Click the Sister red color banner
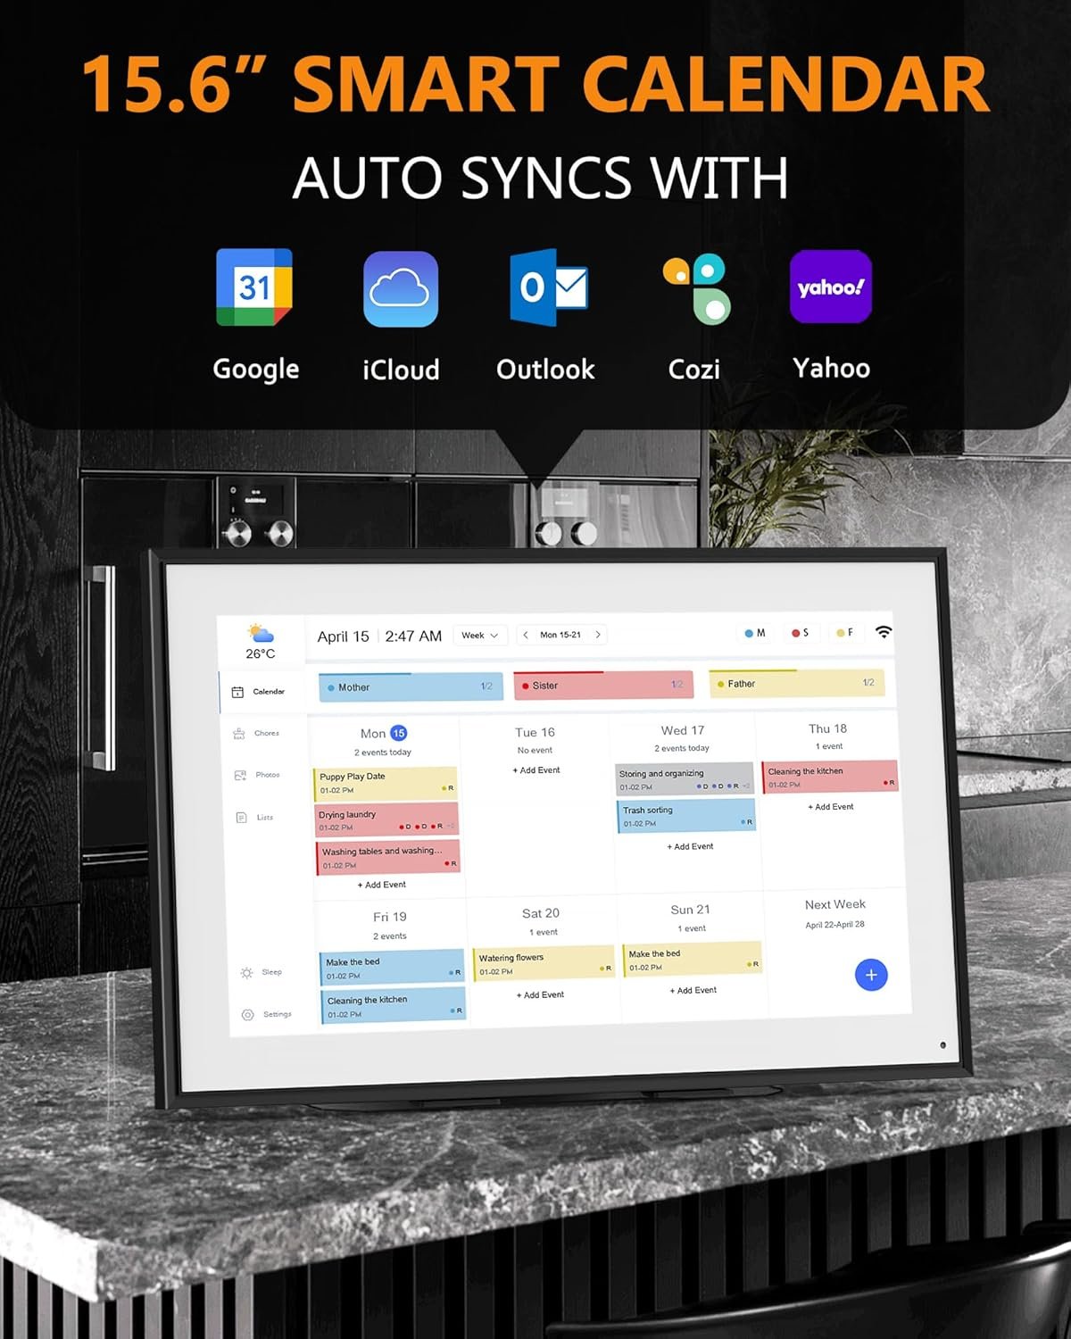 [x=603, y=686]
